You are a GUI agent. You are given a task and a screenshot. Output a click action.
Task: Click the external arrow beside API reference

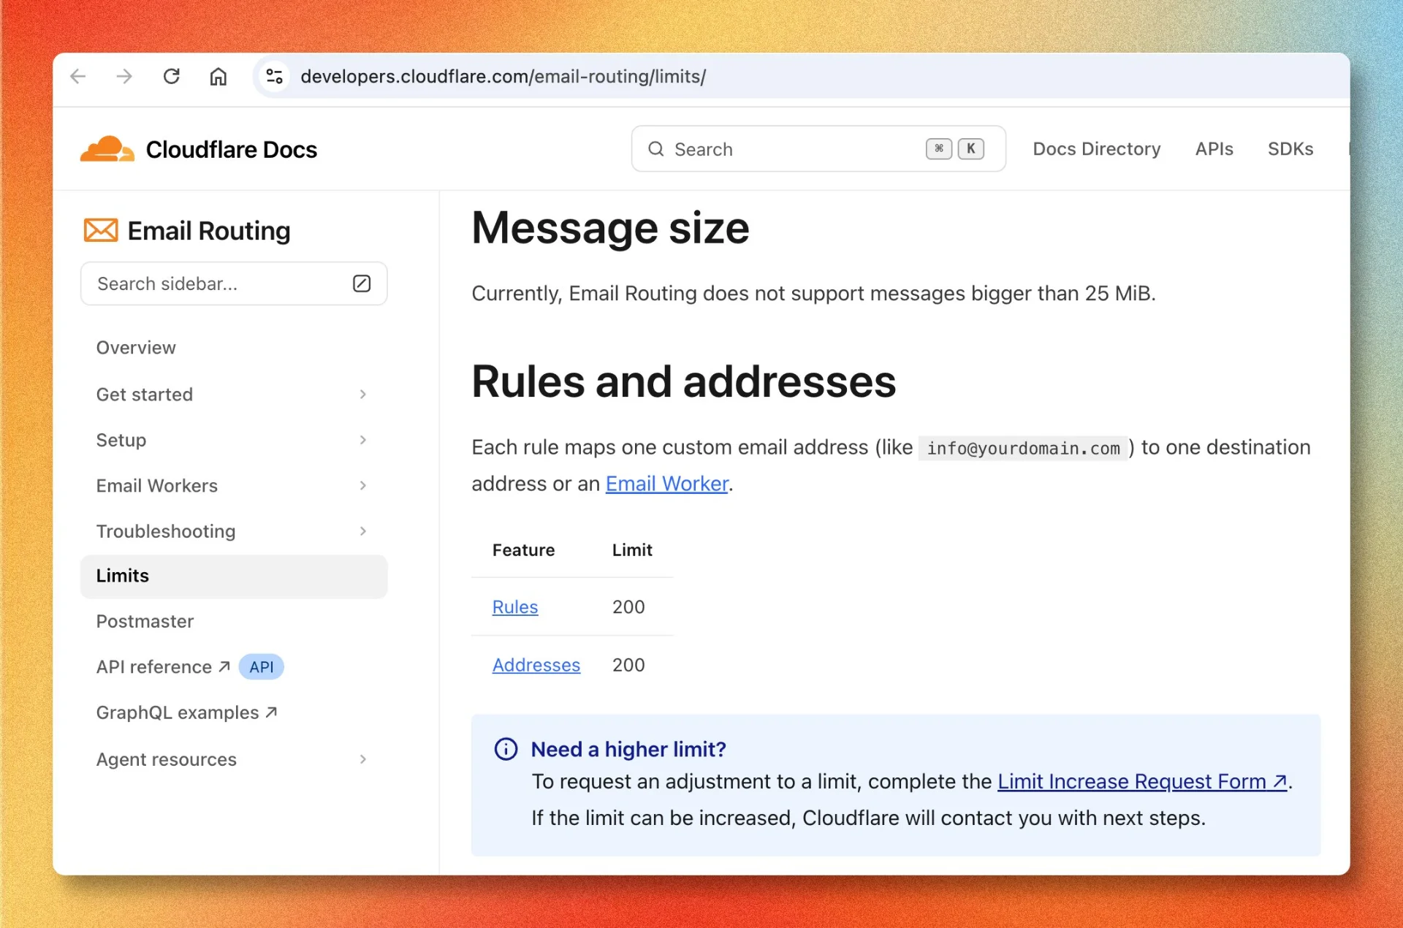point(224,666)
